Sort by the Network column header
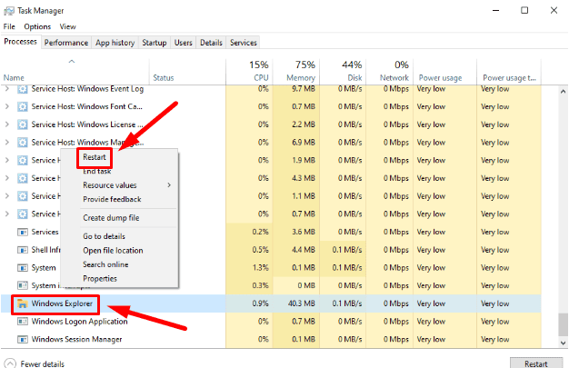 (x=390, y=71)
